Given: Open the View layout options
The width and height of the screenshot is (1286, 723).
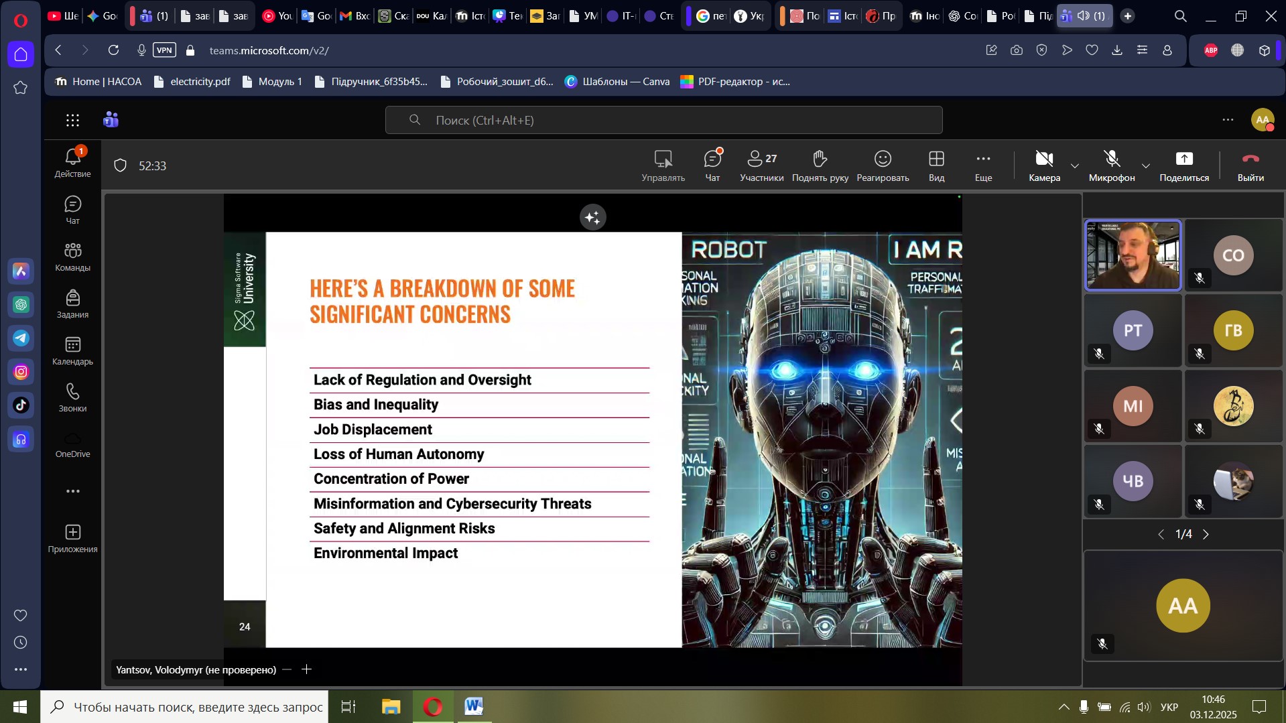Looking at the screenshot, I should (x=936, y=165).
